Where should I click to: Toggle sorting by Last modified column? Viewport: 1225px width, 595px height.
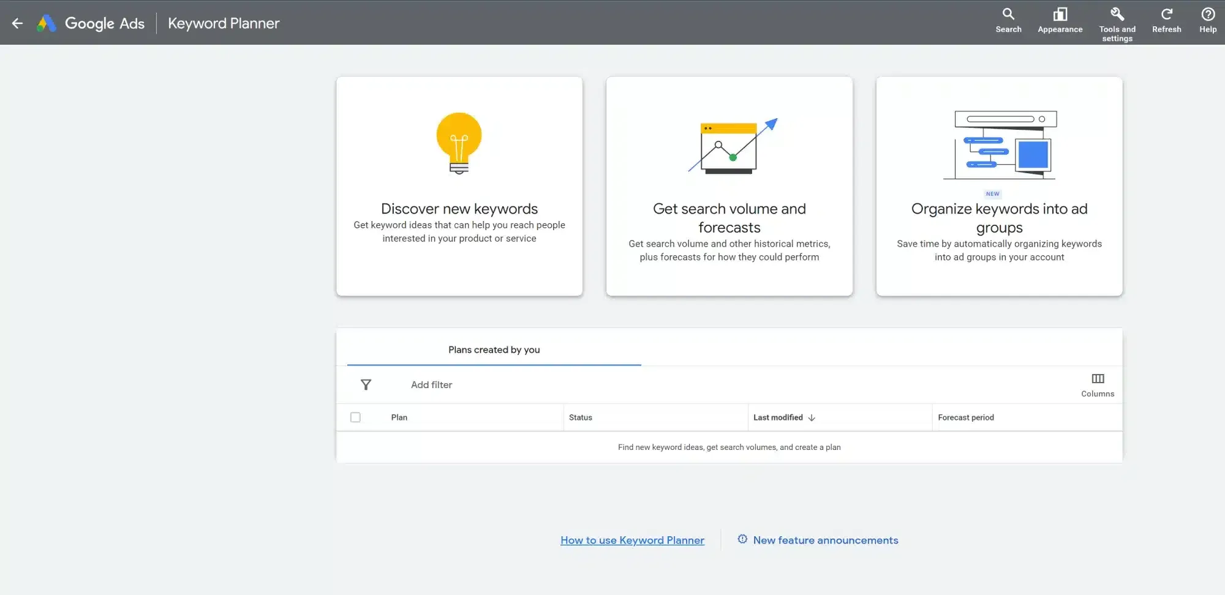(x=778, y=417)
